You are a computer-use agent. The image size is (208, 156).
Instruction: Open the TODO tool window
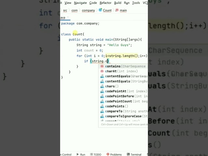click(96, 154)
